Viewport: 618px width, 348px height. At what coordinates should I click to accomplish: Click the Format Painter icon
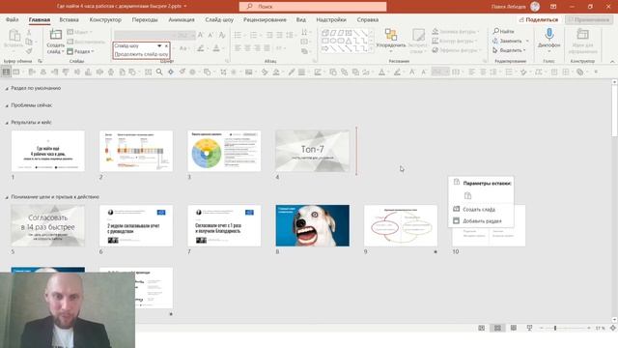(29, 51)
